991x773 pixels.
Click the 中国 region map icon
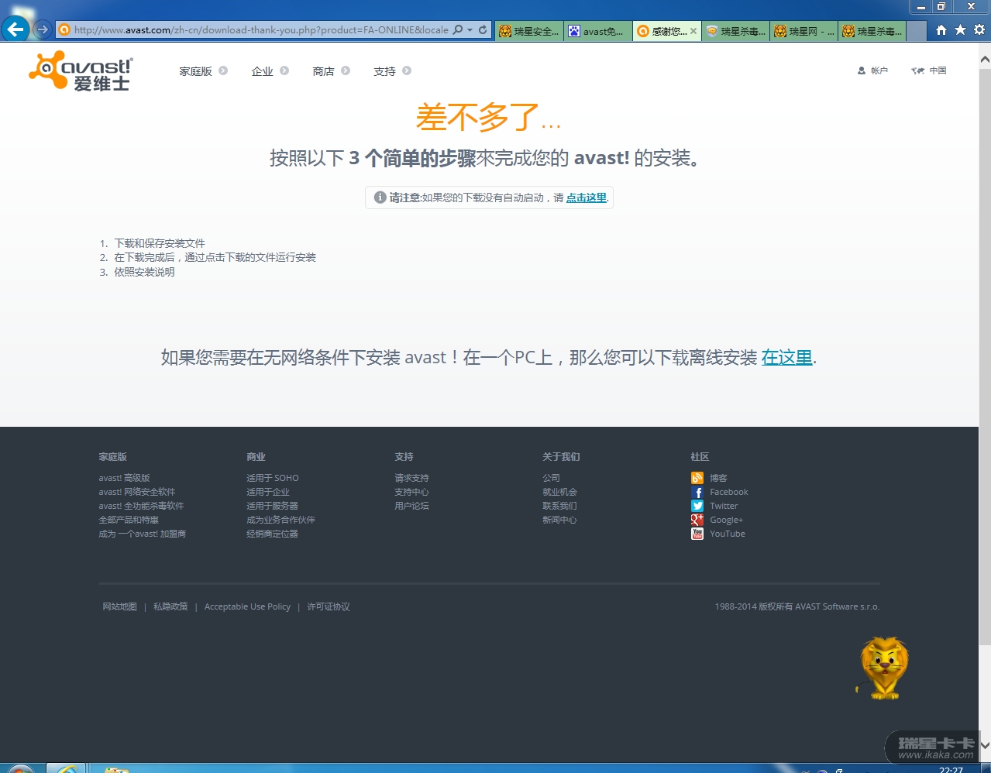click(918, 70)
